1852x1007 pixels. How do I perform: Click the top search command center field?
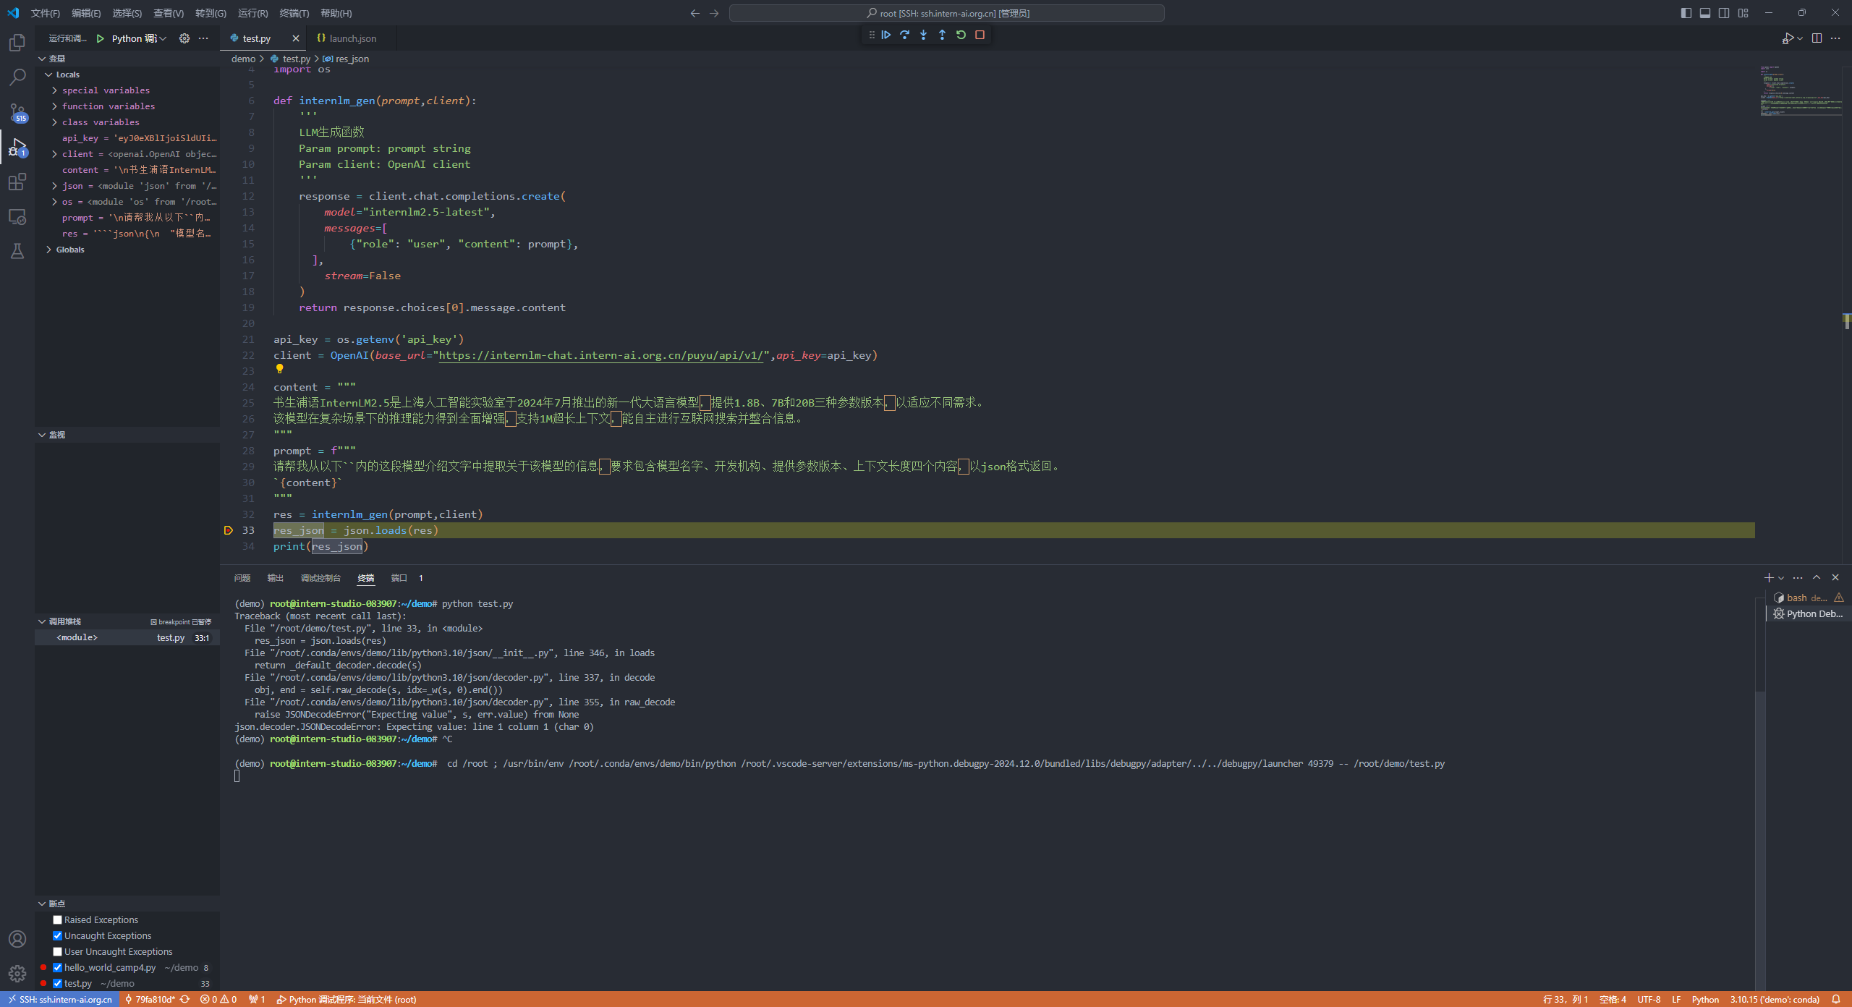point(946,13)
